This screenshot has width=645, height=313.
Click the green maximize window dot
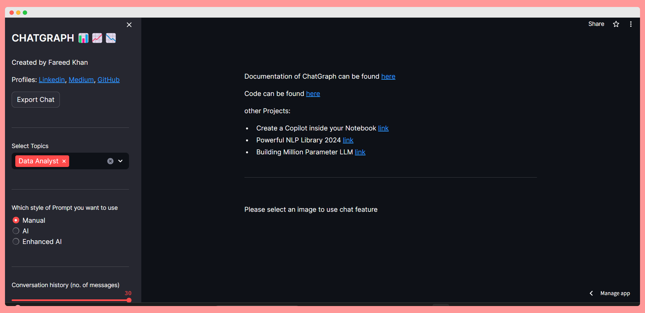(x=25, y=13)
